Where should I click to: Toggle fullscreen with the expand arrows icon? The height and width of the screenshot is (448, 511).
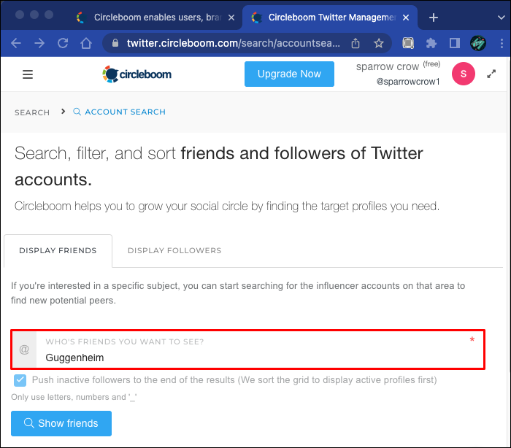[x=491, y=74]
